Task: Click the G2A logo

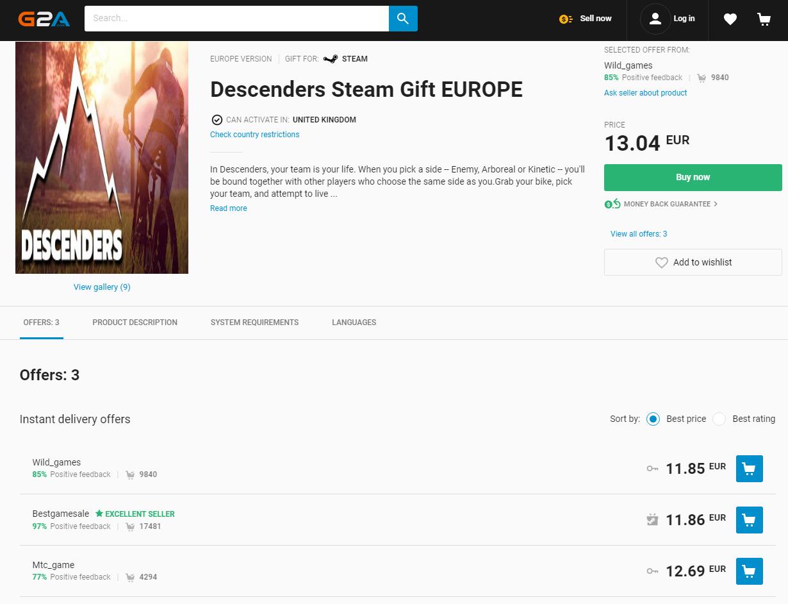Action: coord(44,19)
